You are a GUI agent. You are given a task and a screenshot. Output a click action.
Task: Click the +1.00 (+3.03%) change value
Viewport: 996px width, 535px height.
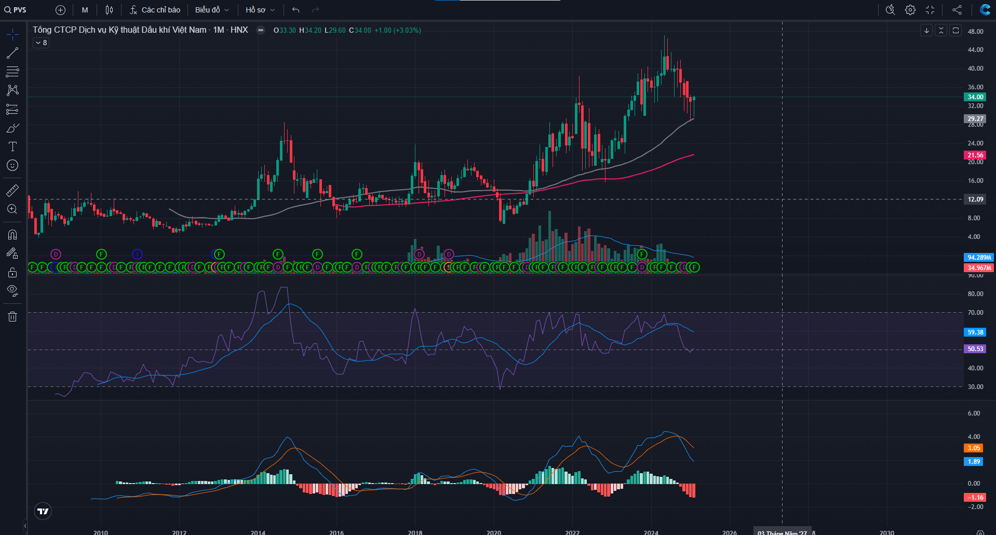tap(398, 31)
